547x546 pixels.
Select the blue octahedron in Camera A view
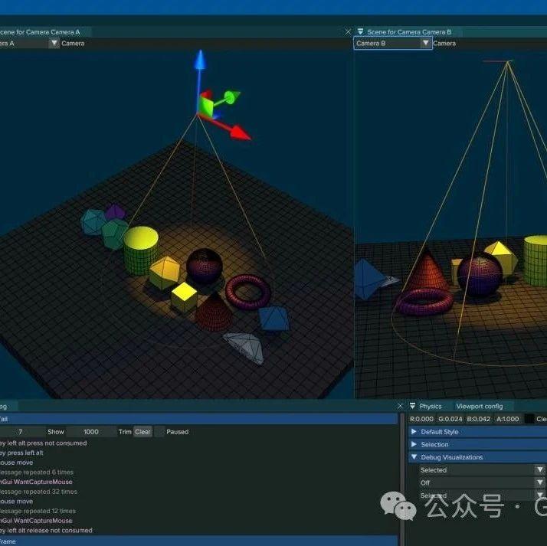274,318
